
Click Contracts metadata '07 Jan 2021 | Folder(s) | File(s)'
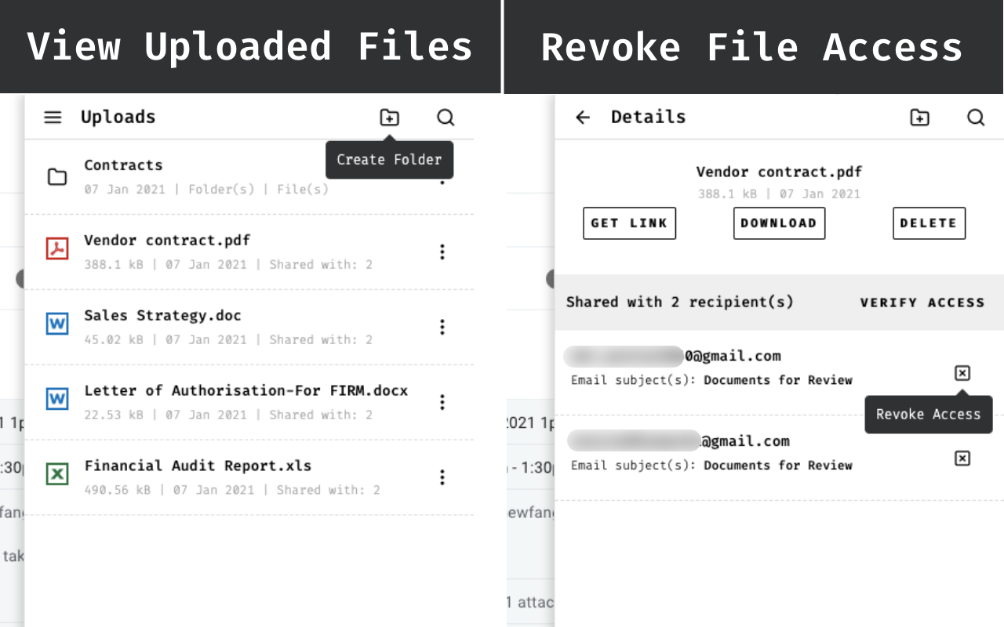[206, 190]
